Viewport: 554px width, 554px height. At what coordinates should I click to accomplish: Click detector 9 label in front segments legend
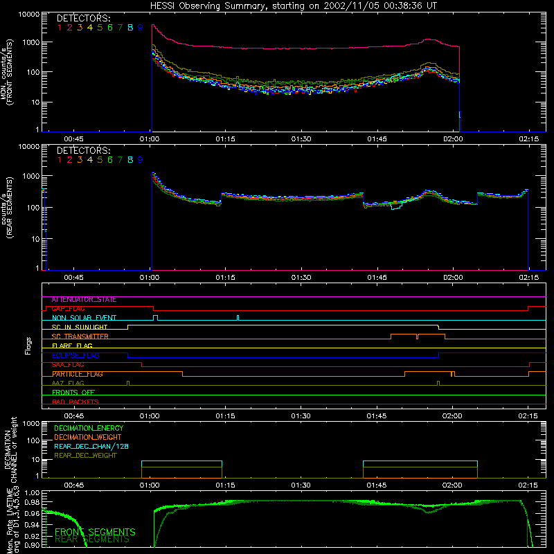[141, 28]
